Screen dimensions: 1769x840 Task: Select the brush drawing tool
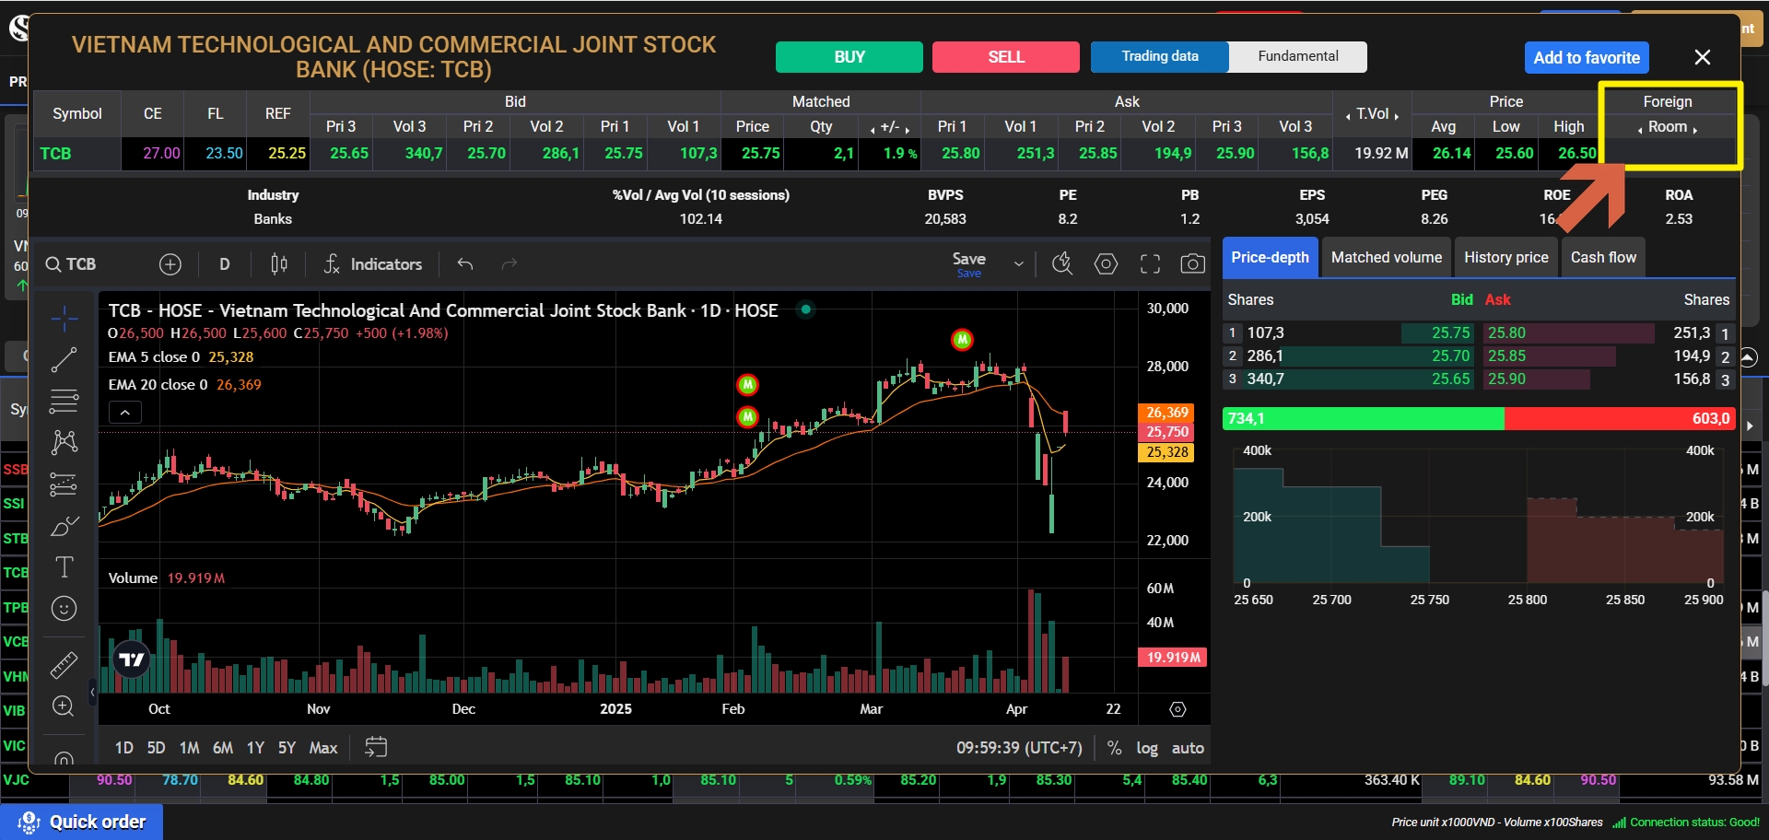tap(64, 526)
